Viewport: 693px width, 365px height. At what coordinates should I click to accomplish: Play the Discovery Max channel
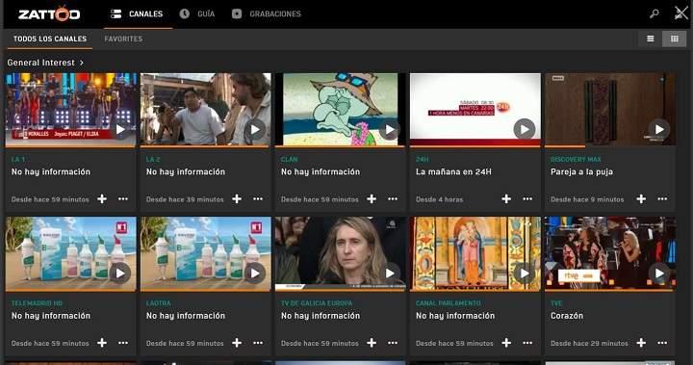(x=659, y=130)
